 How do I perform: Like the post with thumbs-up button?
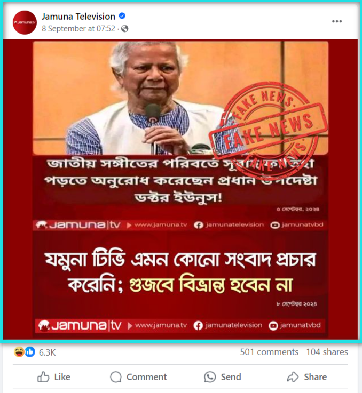click(54, 376)
